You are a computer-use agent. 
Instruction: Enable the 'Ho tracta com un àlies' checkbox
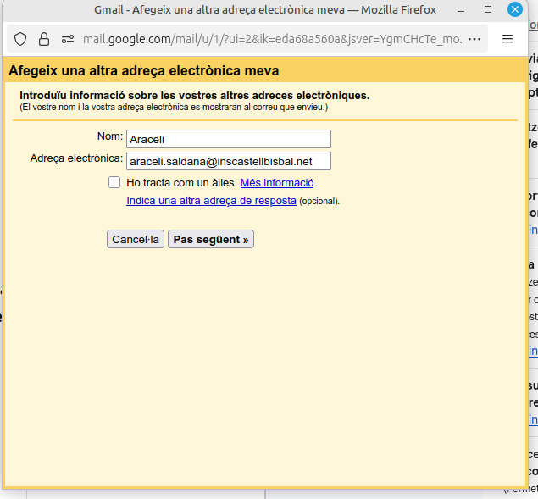pos(114,182)
